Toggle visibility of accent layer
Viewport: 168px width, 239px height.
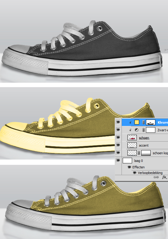click(118, 145)
